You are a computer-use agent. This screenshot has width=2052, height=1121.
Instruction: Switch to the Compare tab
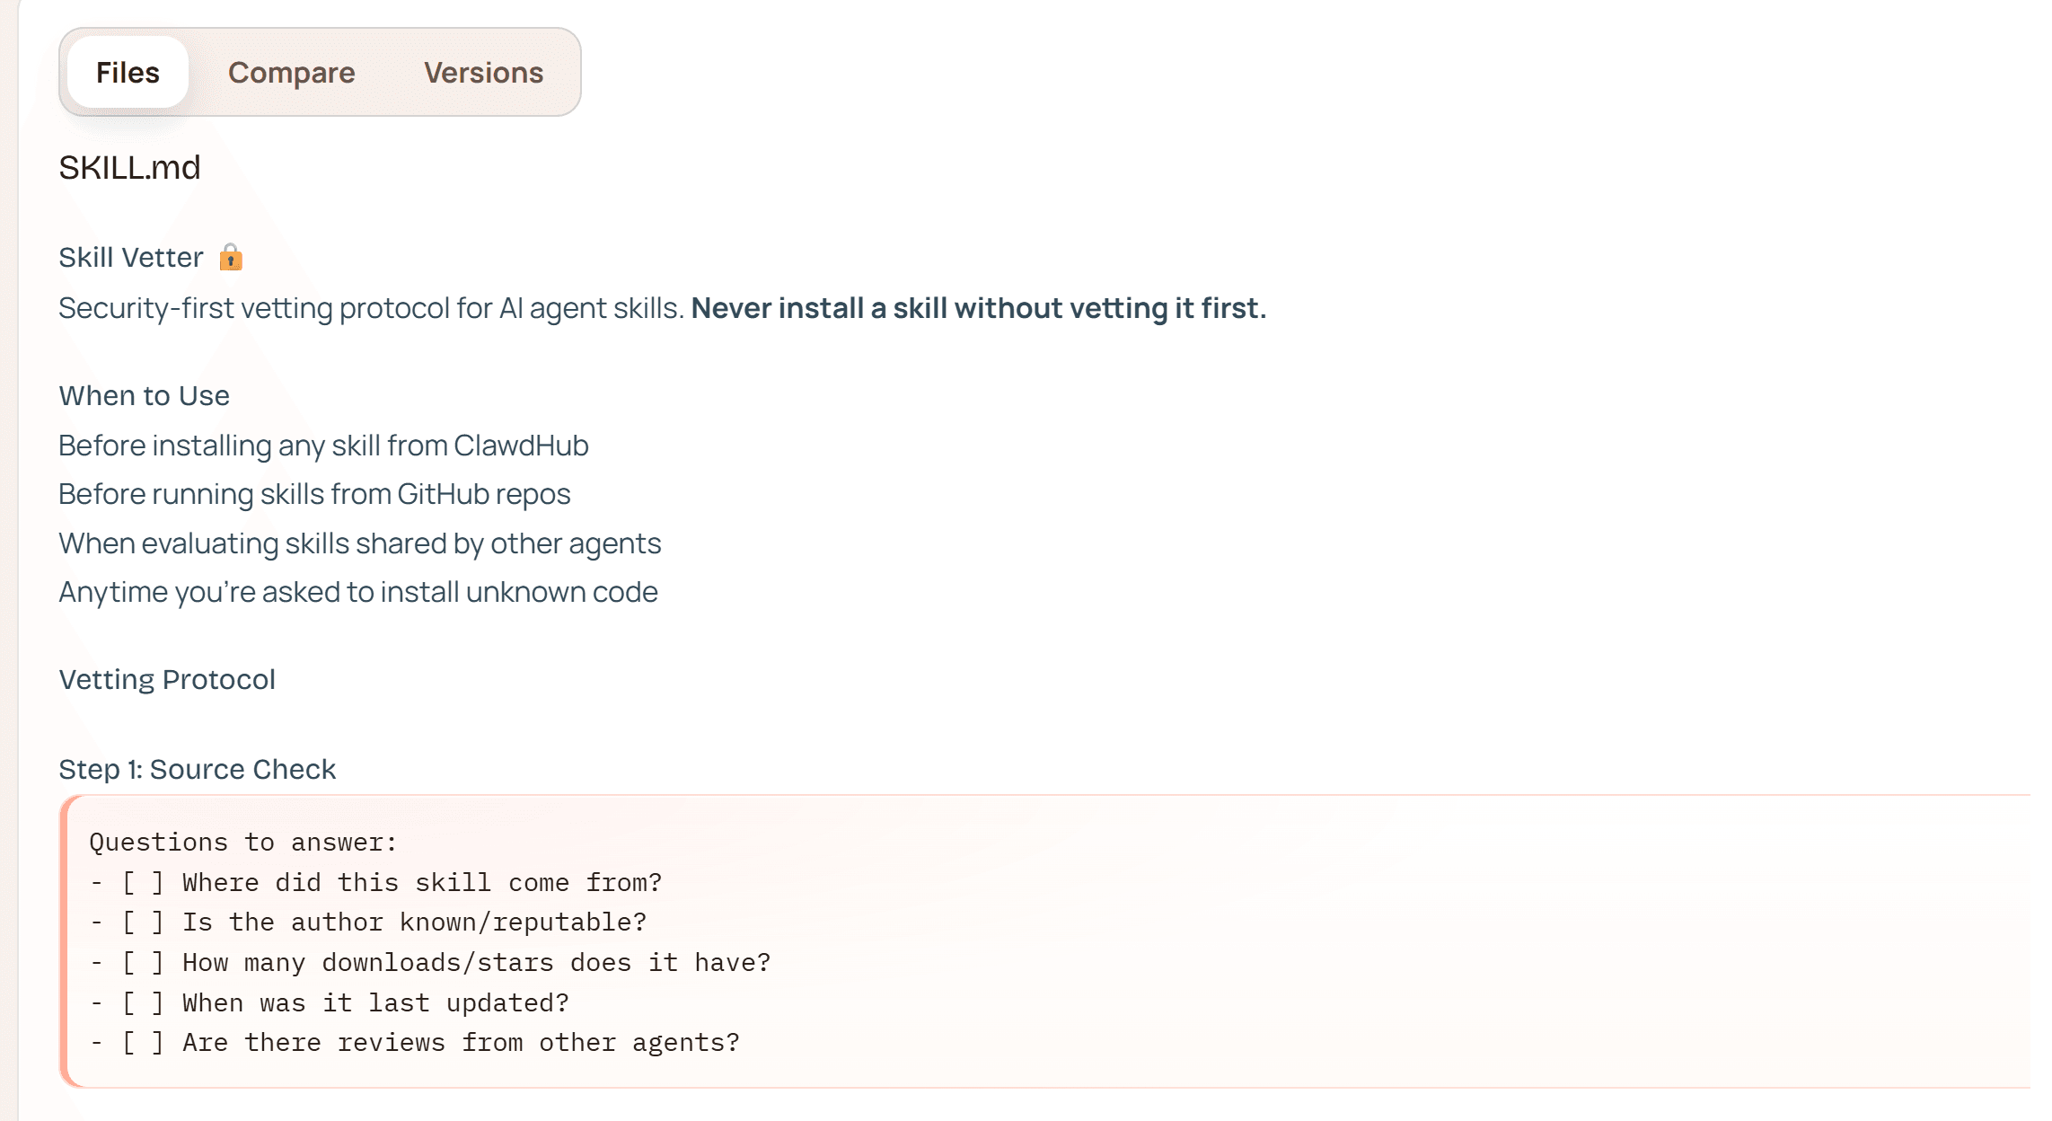291,73
